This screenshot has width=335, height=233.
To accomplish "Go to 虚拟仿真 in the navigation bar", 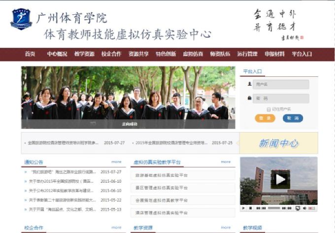I will [x=193, y=54].
